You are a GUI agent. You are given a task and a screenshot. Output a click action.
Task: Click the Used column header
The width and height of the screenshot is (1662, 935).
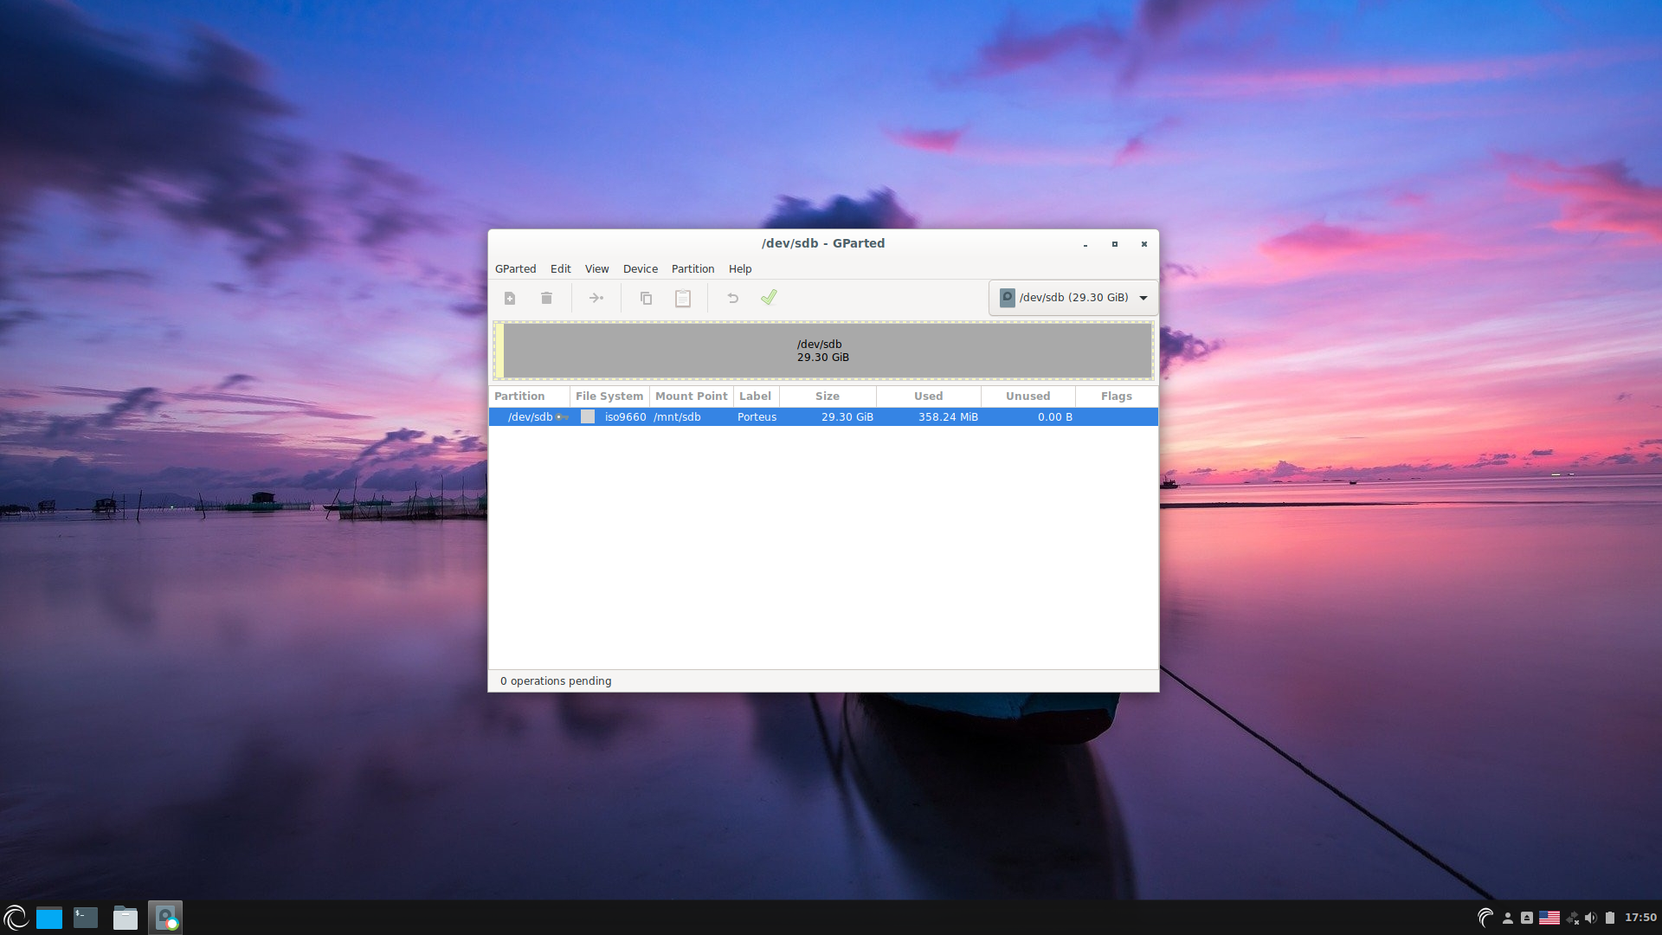[x=929, y=396]
